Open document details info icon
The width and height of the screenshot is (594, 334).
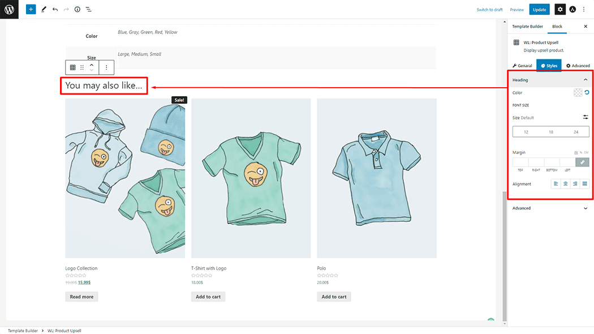tap(78, 10)
